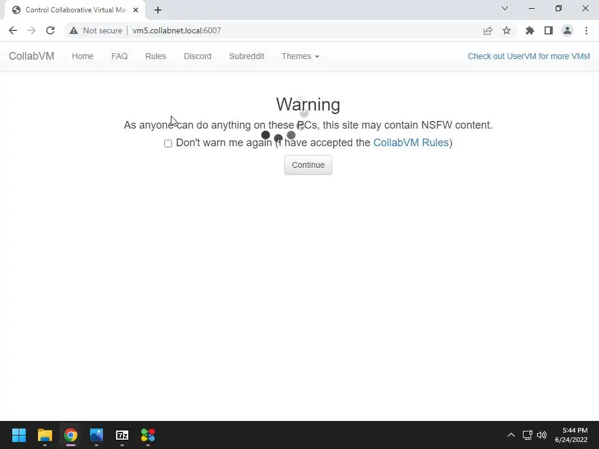Restore down the Chrome window
Image resolution: width=599 pixels, height=449 pixels.
click(559, 8)
